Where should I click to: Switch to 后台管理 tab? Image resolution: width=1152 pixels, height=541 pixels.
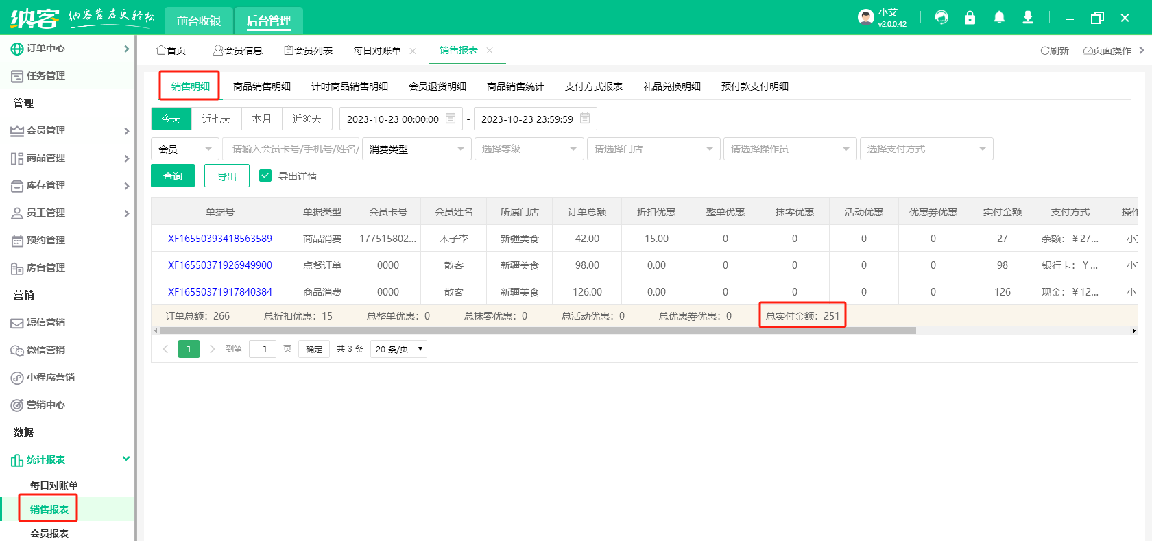(x=269, y=21)
